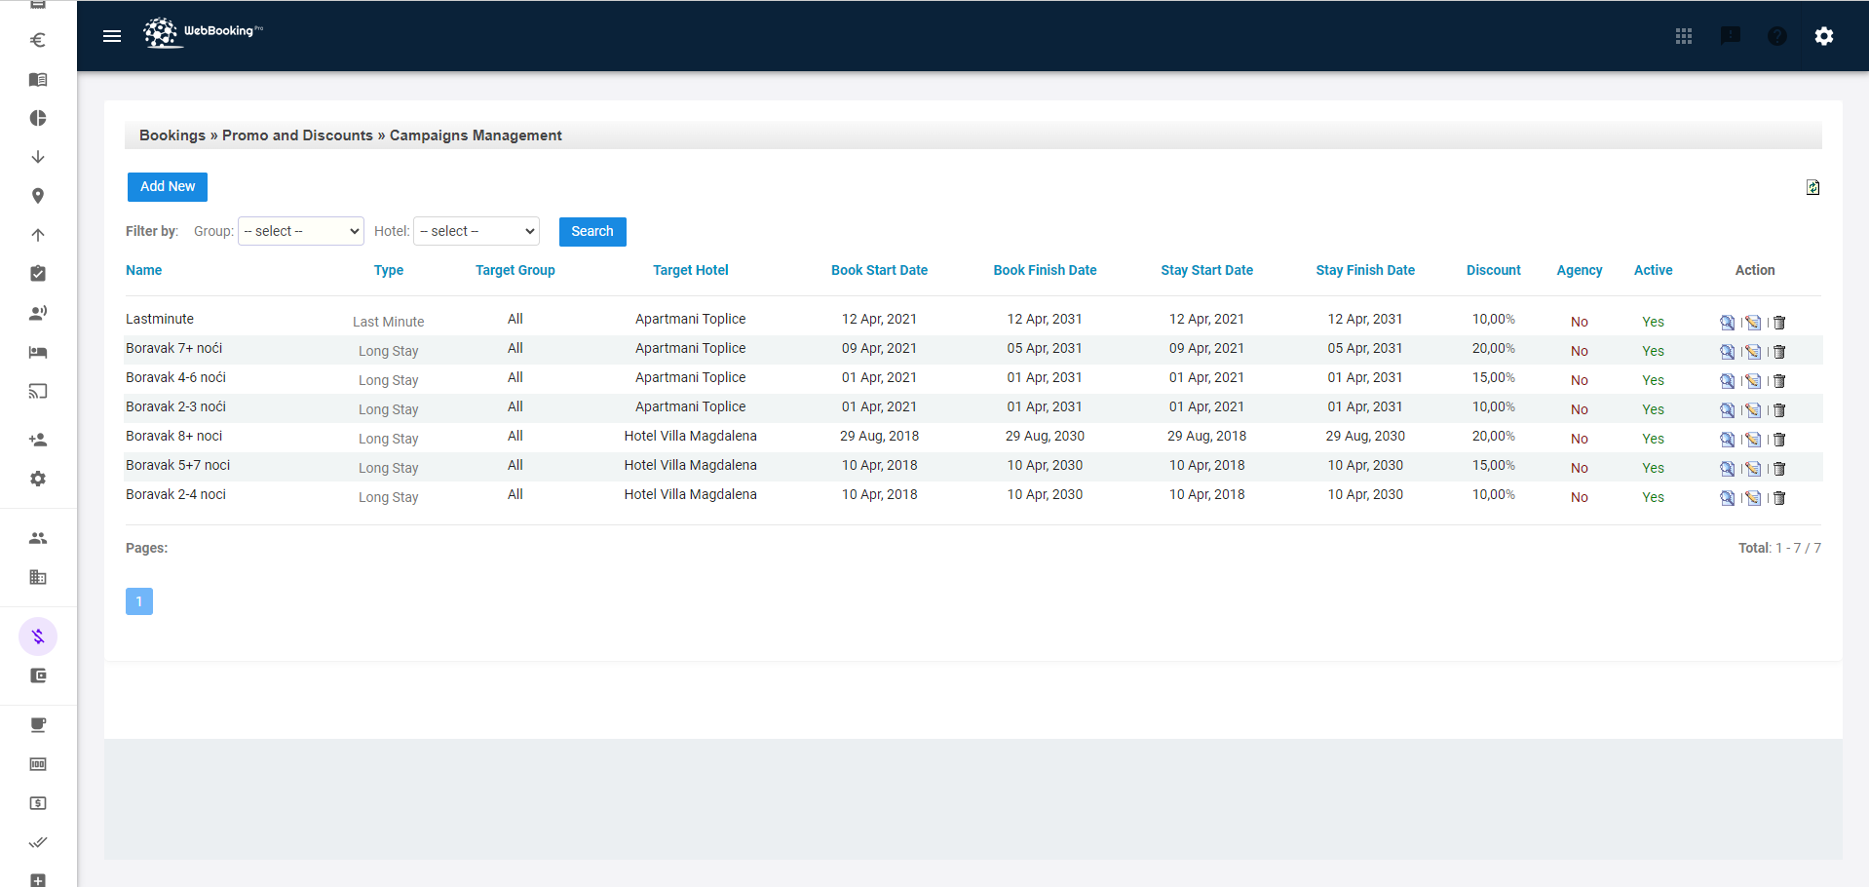Open the hamburger navigation menu

click(x=112, y=36)
